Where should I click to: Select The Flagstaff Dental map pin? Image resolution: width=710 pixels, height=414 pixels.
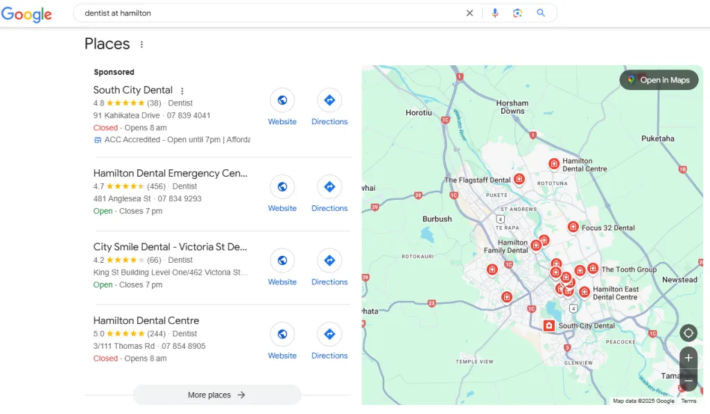point(519,180)
